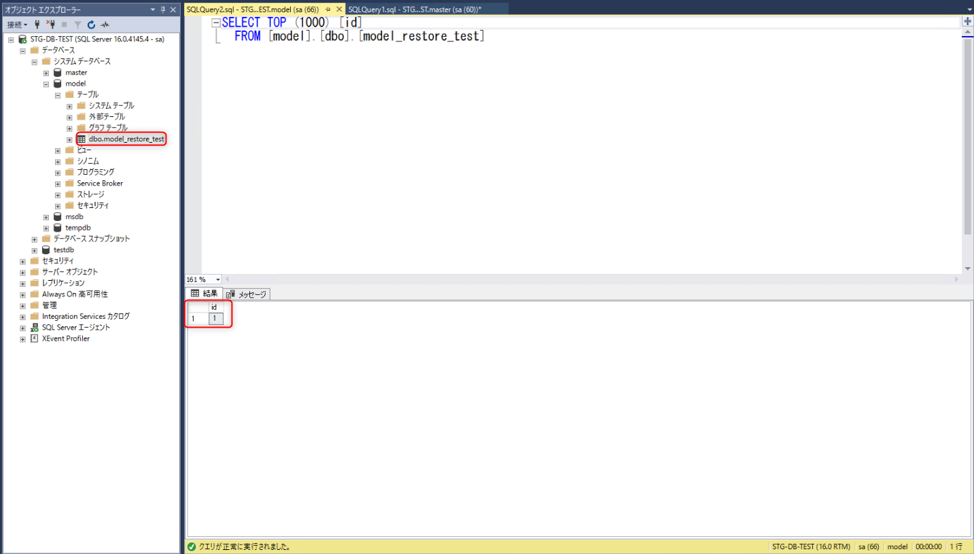This screenshot has width=974, height=554.
Task: Expand the testdb database node
Action: (x=34, y=249)
